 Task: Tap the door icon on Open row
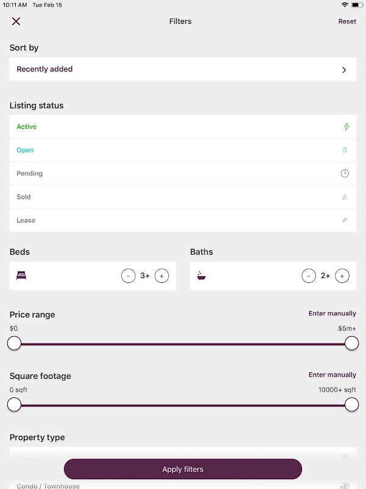[345, 150]
